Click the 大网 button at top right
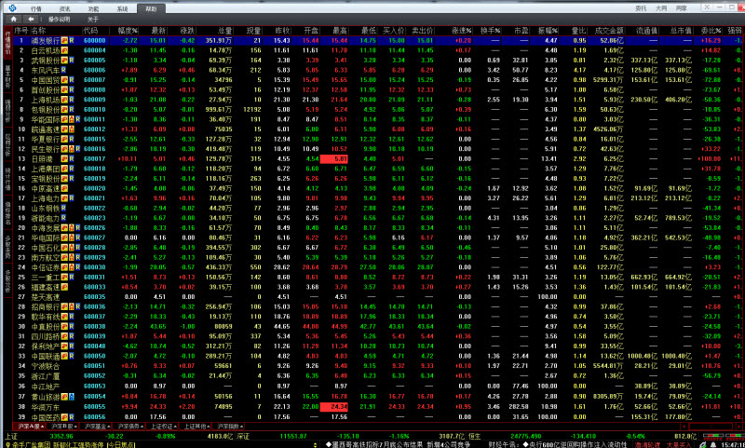745x448 pixels. coord(661,8)
